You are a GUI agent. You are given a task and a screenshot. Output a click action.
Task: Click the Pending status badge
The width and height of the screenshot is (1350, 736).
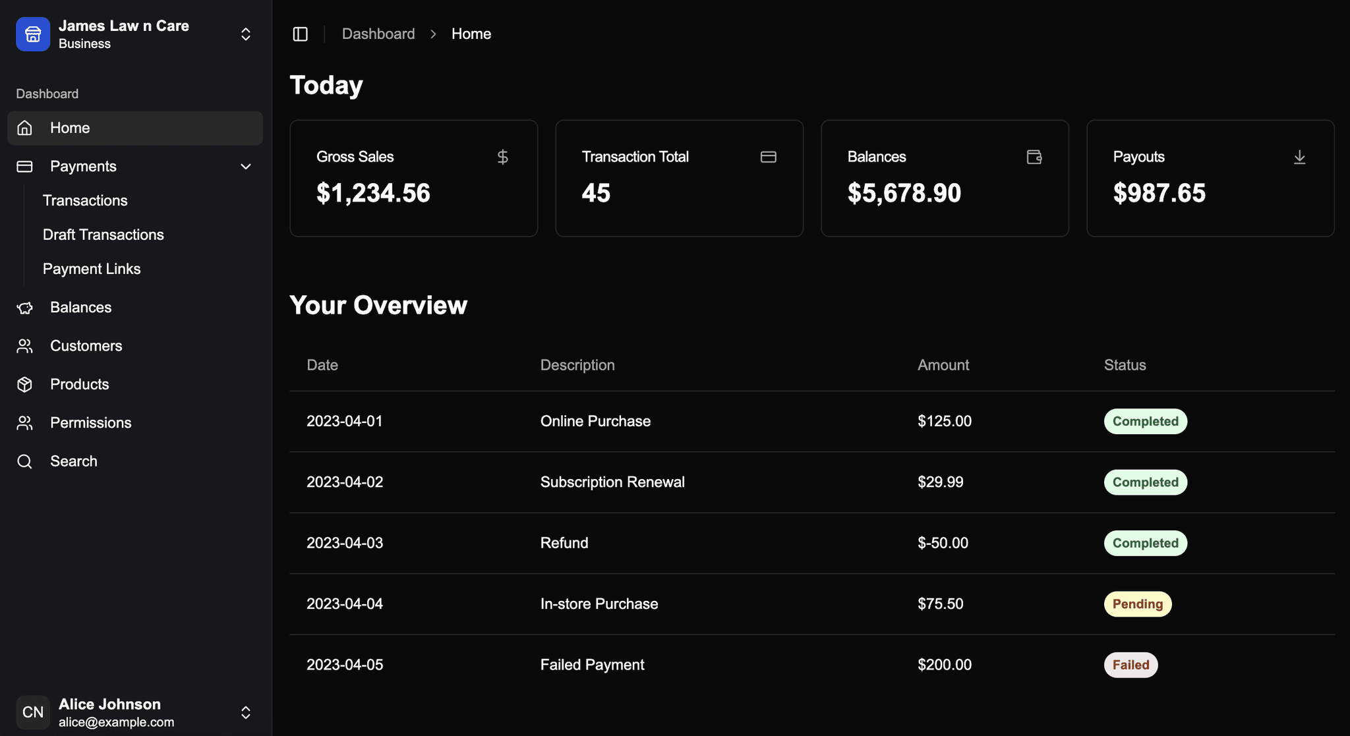[1138, 604]
